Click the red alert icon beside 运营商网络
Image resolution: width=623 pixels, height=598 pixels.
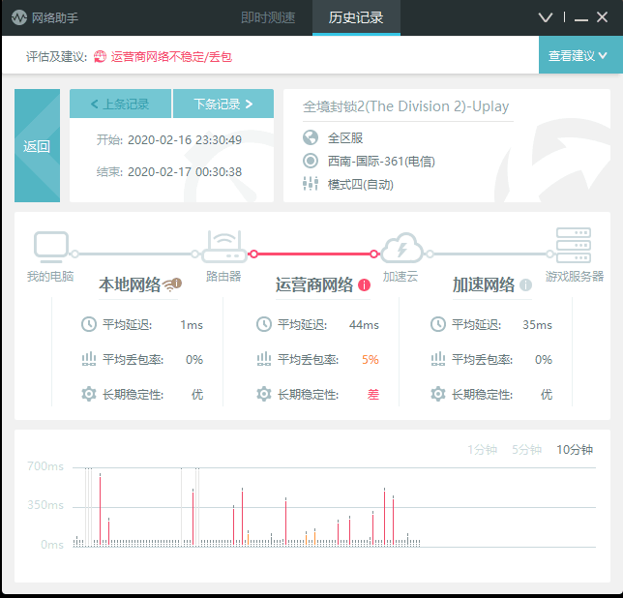click(x=364, y=284)
